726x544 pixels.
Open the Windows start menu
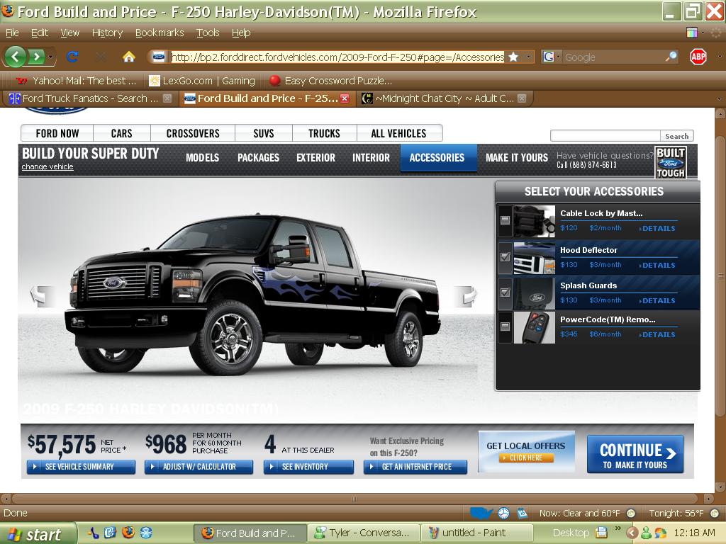coord(38,533)
